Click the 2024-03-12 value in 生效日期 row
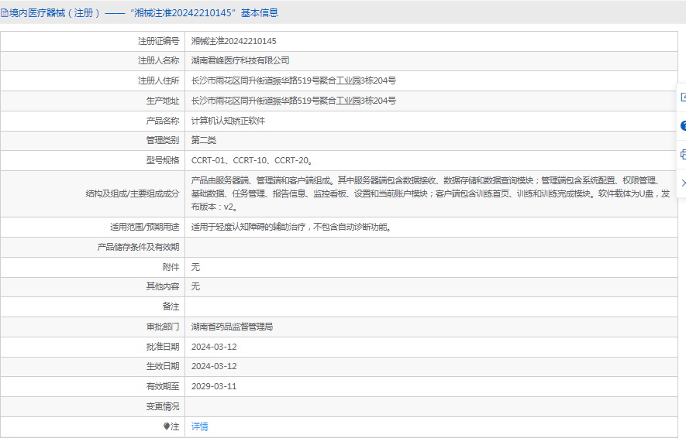686x445 pixels. point(214,366)
